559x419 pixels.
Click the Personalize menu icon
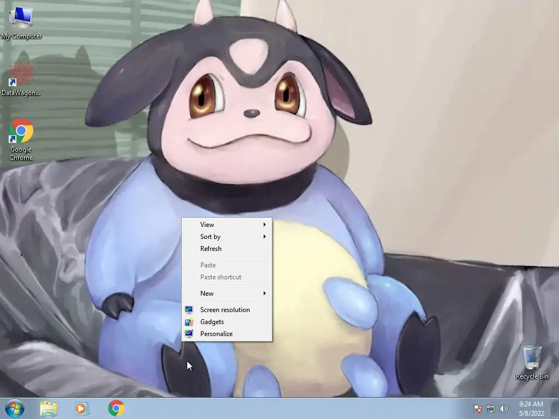tap(189, 334)
